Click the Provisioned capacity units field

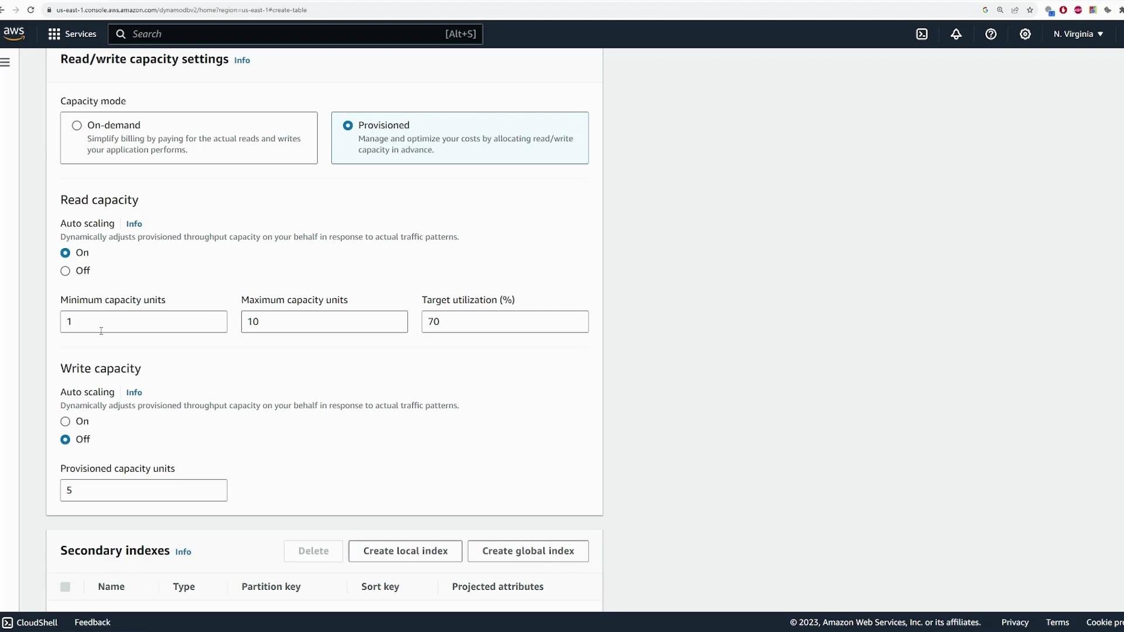tap(143, 490)
